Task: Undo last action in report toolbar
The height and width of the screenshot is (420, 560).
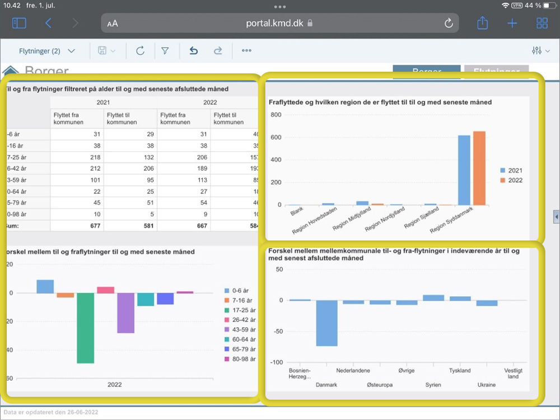Action: tap(194, 51)
